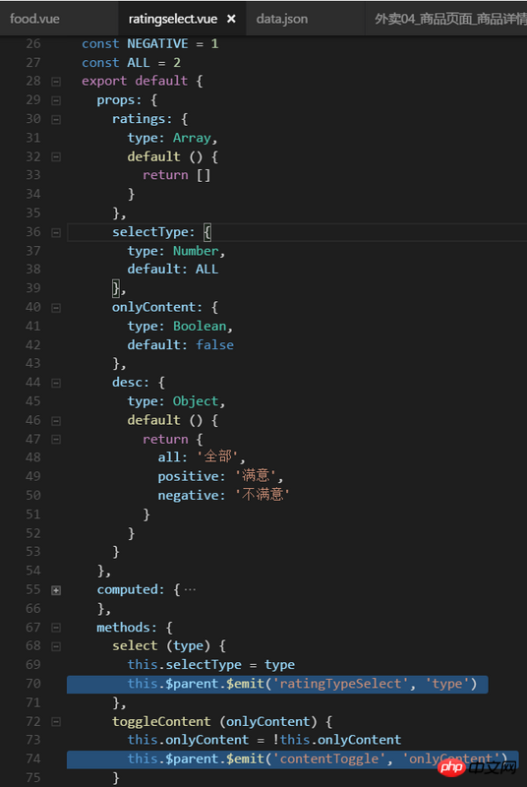Fold the desc object at line 44
Screen dimensions: 527x787
56,383
